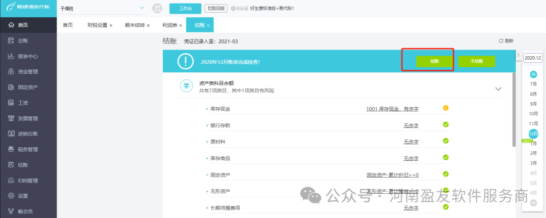Click the 不结账 button
Viewport: 546px width, 218px height.
pyautogui.click(x=476, y=61)
